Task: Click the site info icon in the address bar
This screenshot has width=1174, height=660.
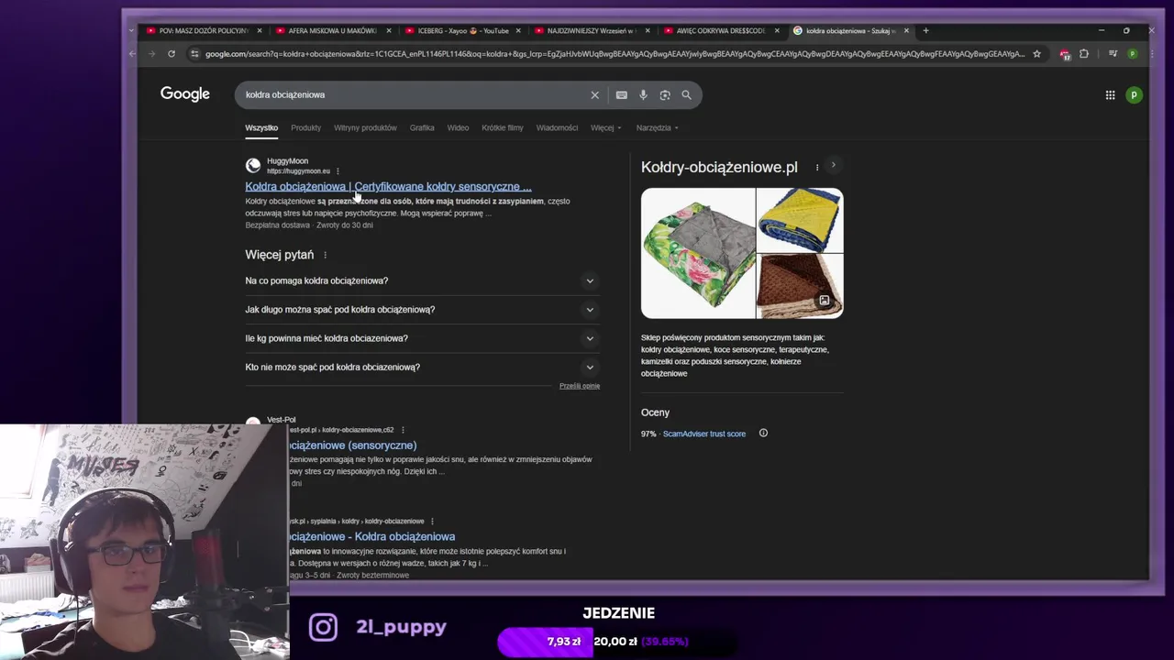Action: tap(194, 54)
